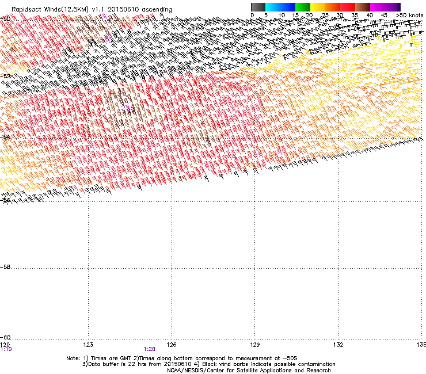This screenshot has height=374, width=426.
Task: Click the longitude label '126'
Action: (172, 345)
